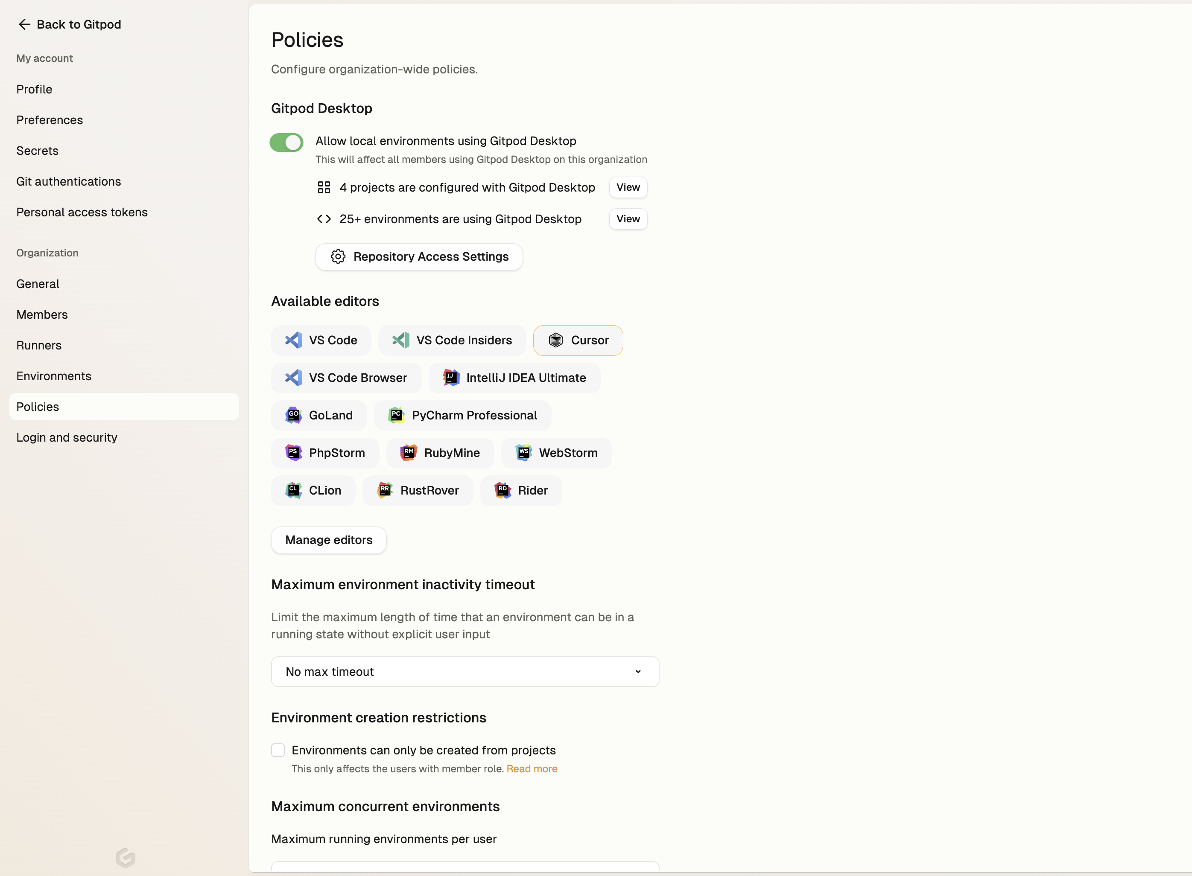Click the VS Code editor icon
This screenshot has width=1192, height=876.
click(293, 340)
